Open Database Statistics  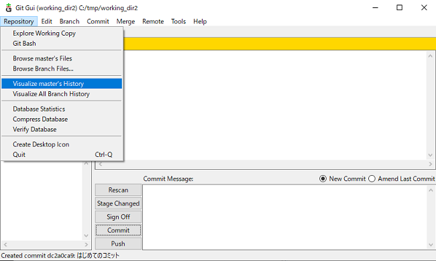click(x=62, y=109)
